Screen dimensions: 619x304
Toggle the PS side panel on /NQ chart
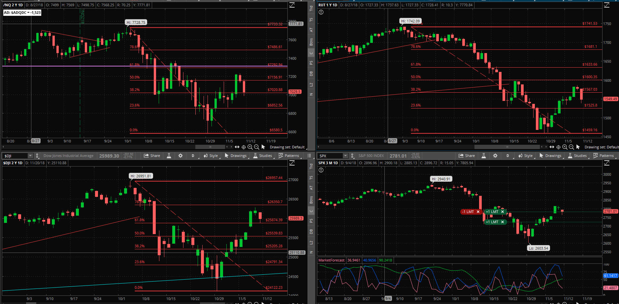point(311,63)
